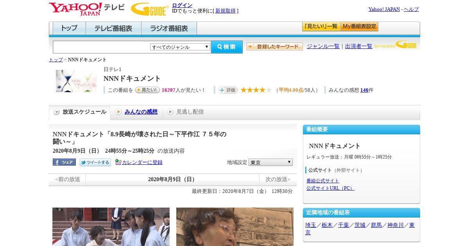Open 出演者一覧 link
This screenshot has width=469, height=246.
tap(358, 46)
